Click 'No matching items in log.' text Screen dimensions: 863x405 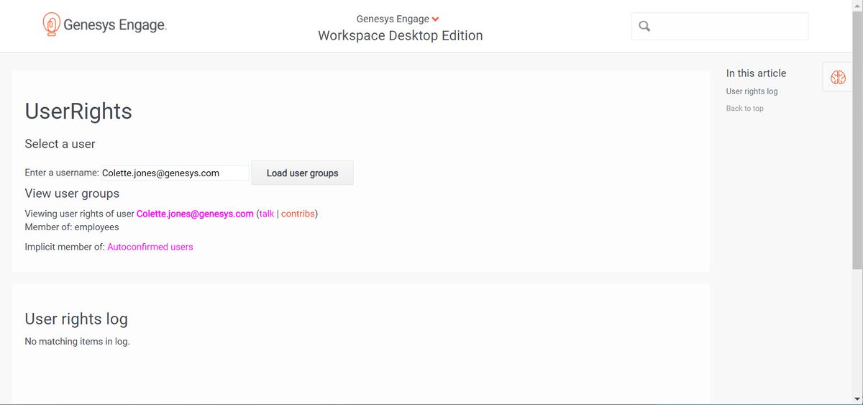coord(77,341)
